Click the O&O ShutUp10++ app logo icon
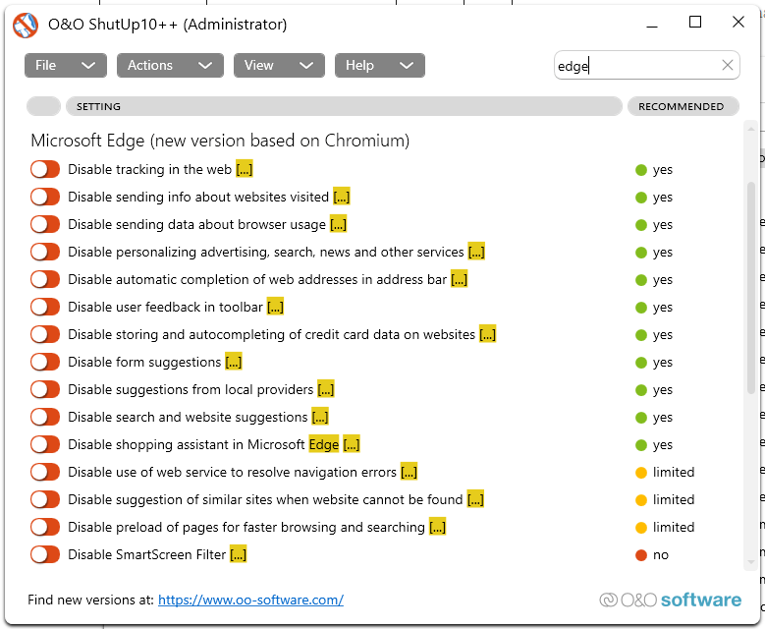Viewport: 765px width, 629px height. (x=26, y=24)
